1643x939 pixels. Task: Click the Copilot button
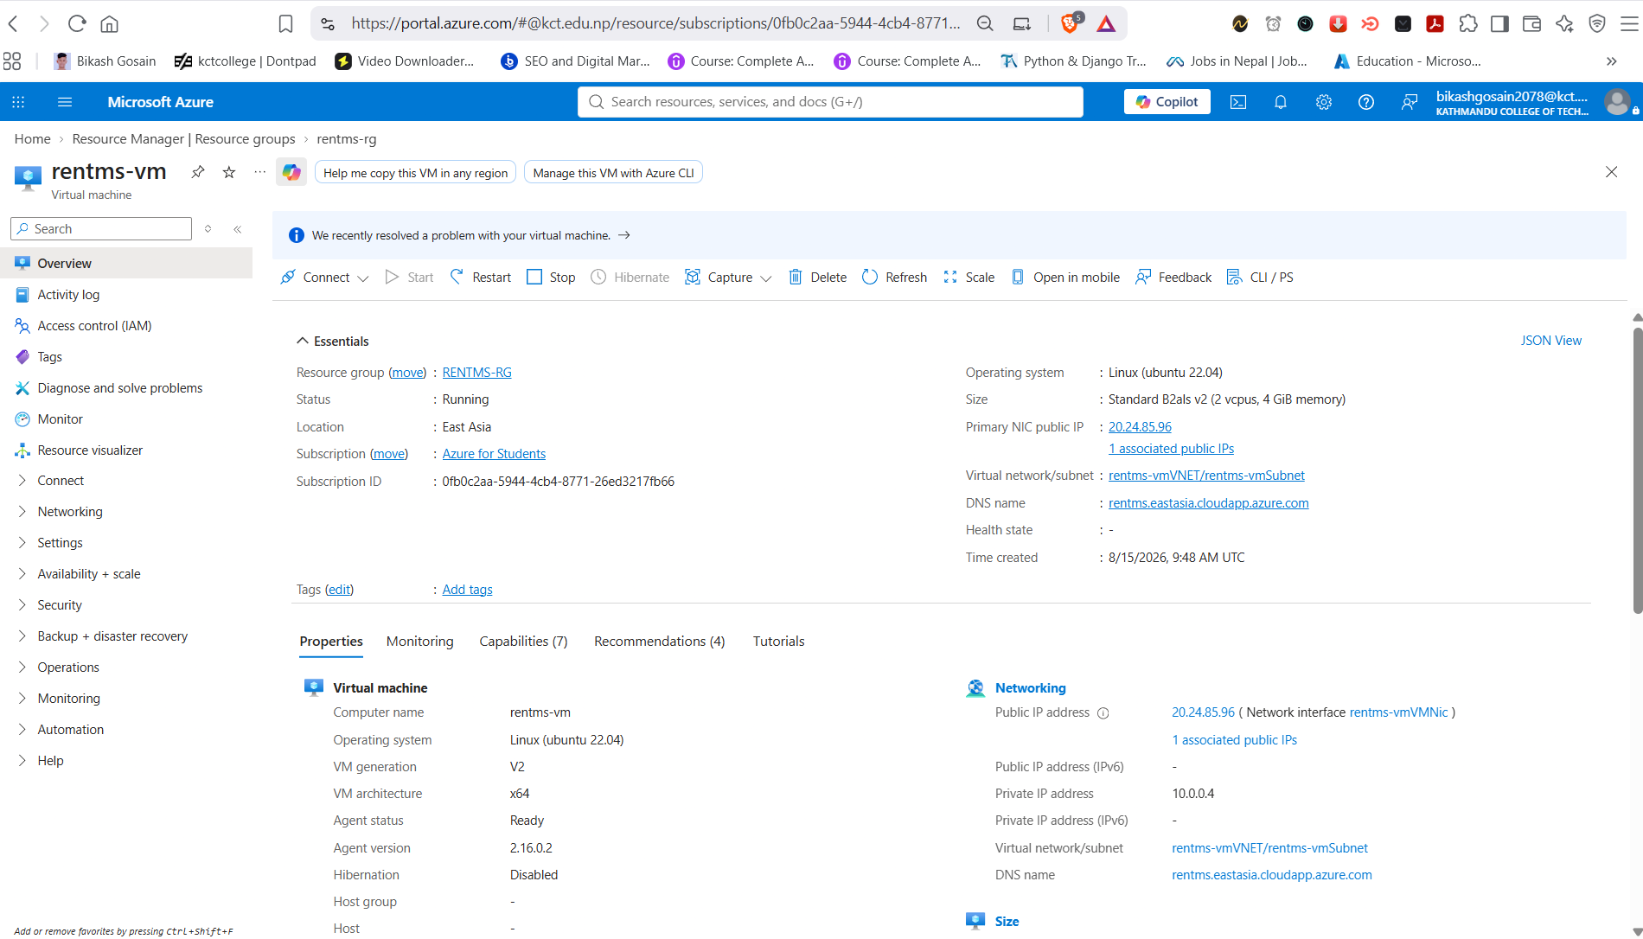coord(1167,102)
